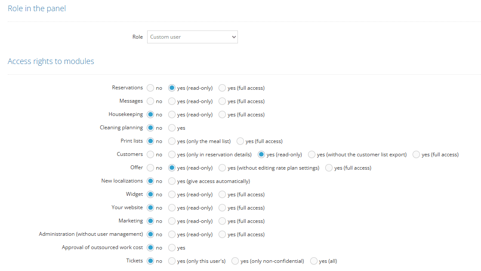Image resolution: width=481 pixels, height=271 pixels.
Task: Select 'only the meal list' for Print lists
Action: click(x=172, y=141)
